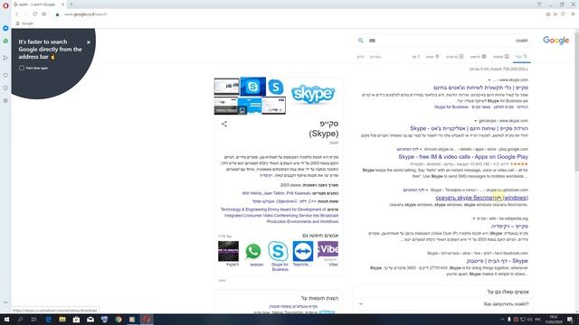
Task: Open bookmarks heart icon in sidebar
Action: [5, 75]
